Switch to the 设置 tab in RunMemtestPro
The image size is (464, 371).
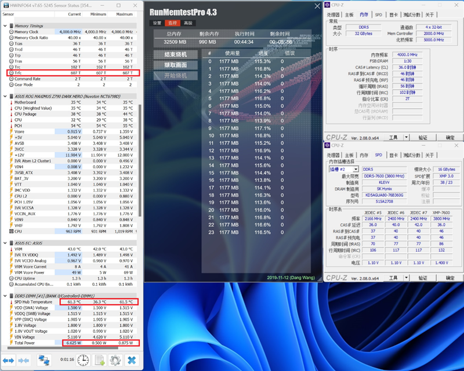click(x=157, y=23)
